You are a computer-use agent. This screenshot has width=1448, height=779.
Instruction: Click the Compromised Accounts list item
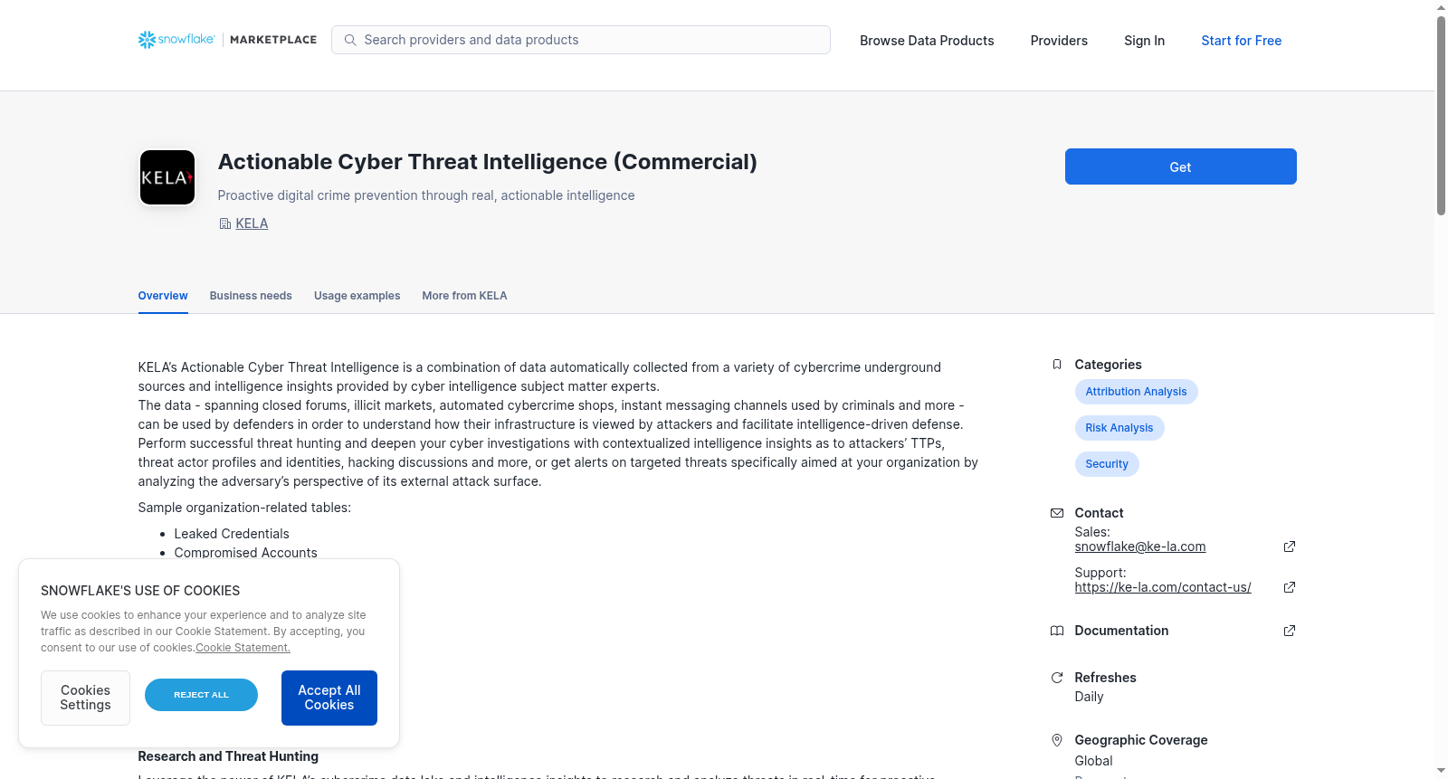[246, 553]
